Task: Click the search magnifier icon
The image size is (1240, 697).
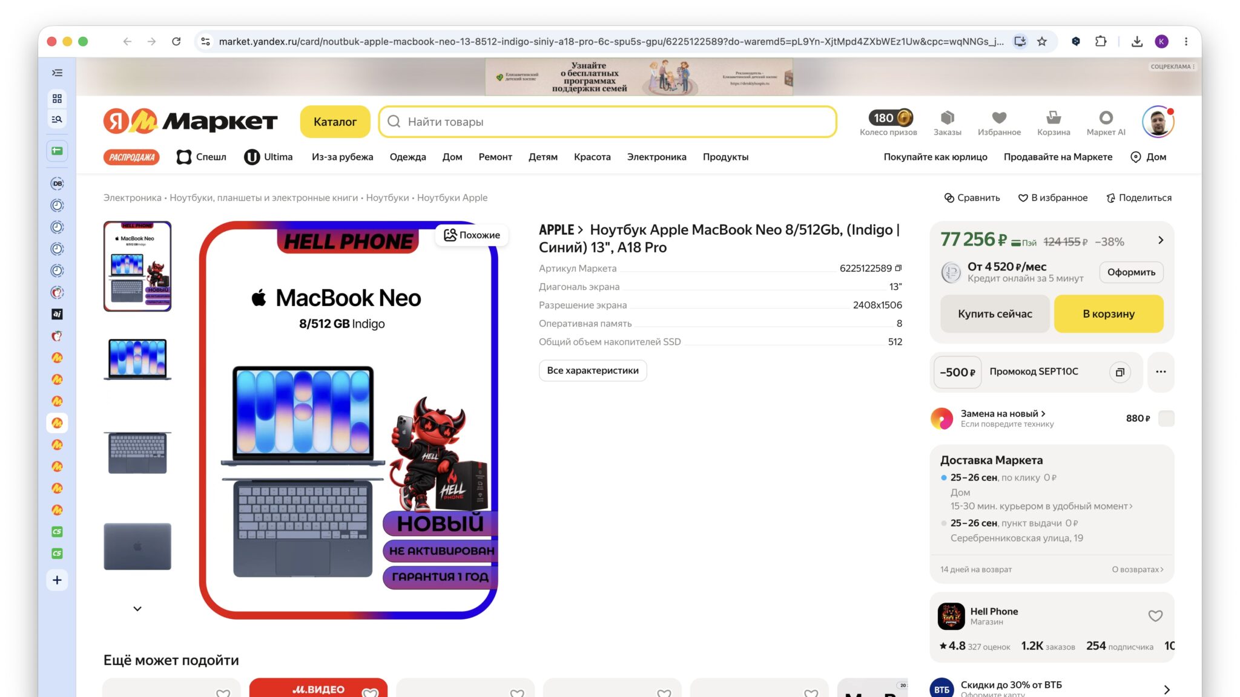Action: 394,122
